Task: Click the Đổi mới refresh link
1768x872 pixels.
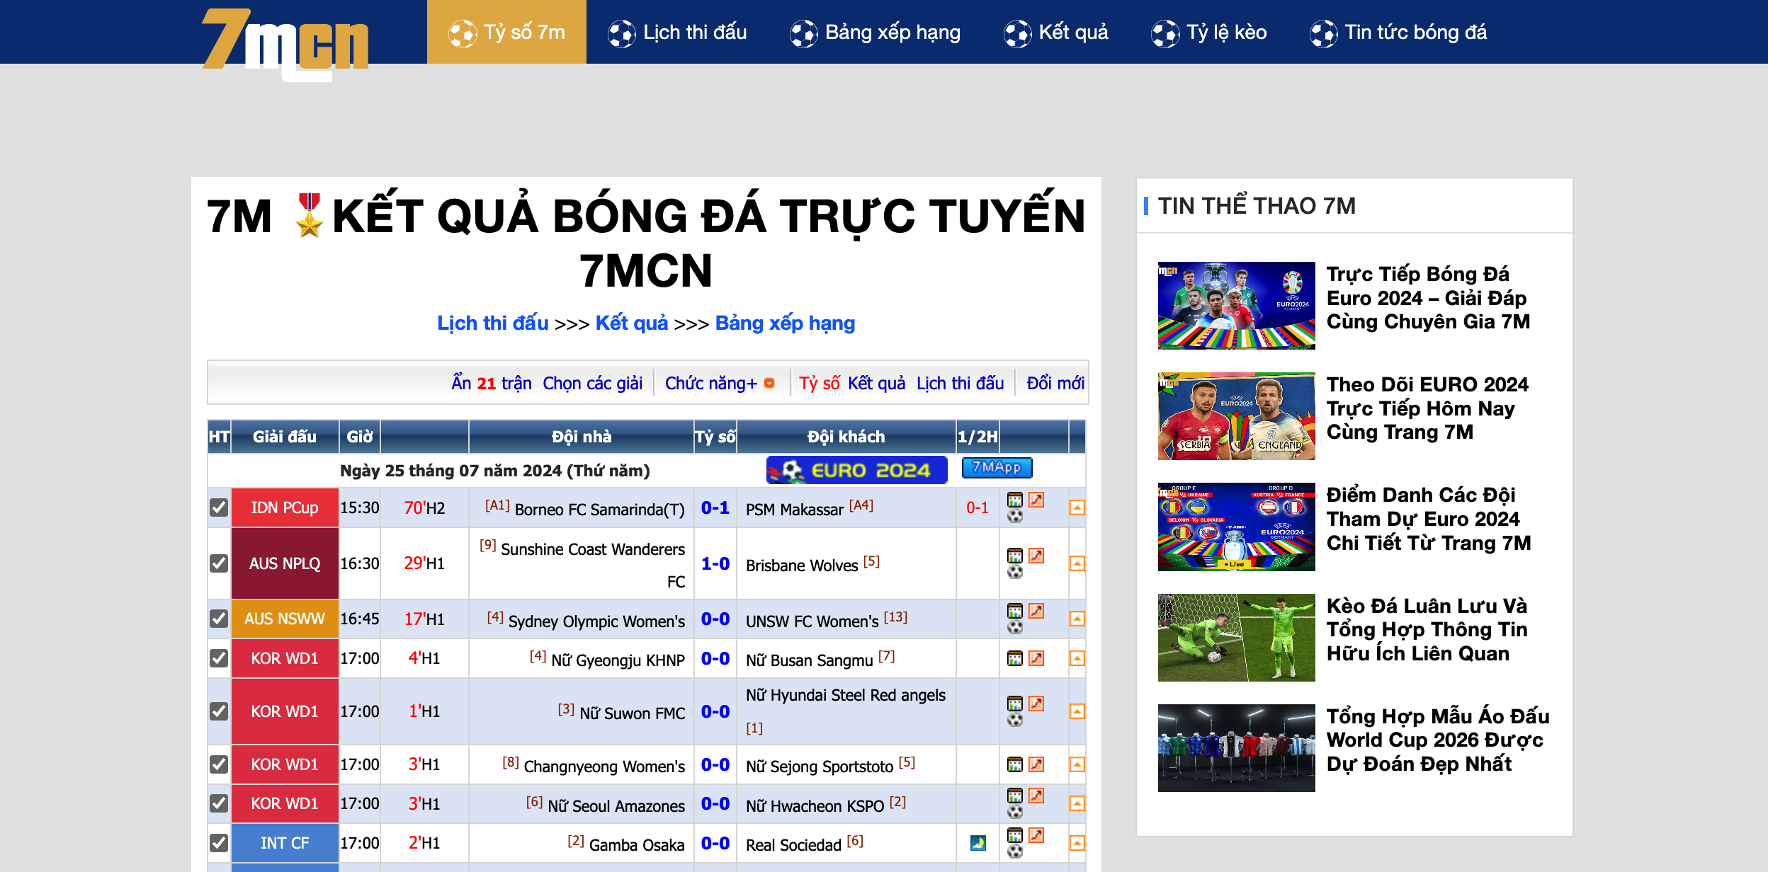Action: coord(1057,383)
